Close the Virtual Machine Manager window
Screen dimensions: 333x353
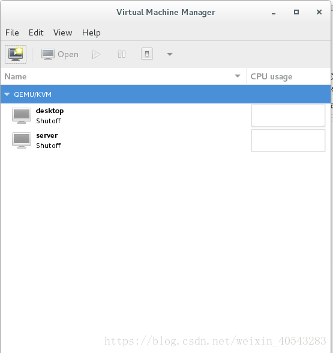click(319, 12)
